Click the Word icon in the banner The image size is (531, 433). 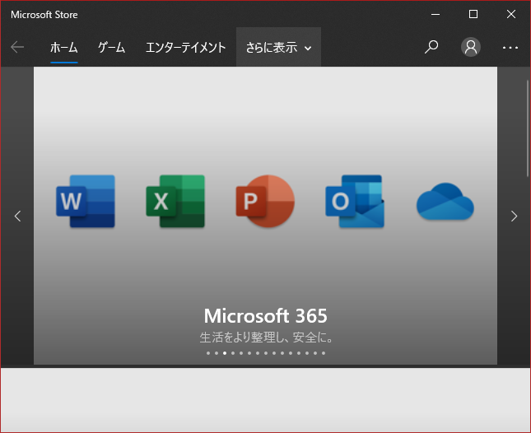click(86, 201)
